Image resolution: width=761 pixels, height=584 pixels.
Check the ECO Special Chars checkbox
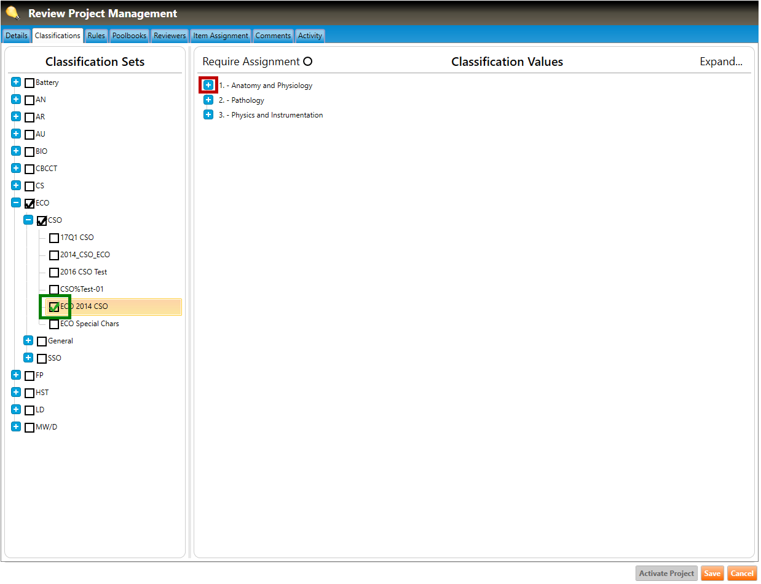point(54,324)
